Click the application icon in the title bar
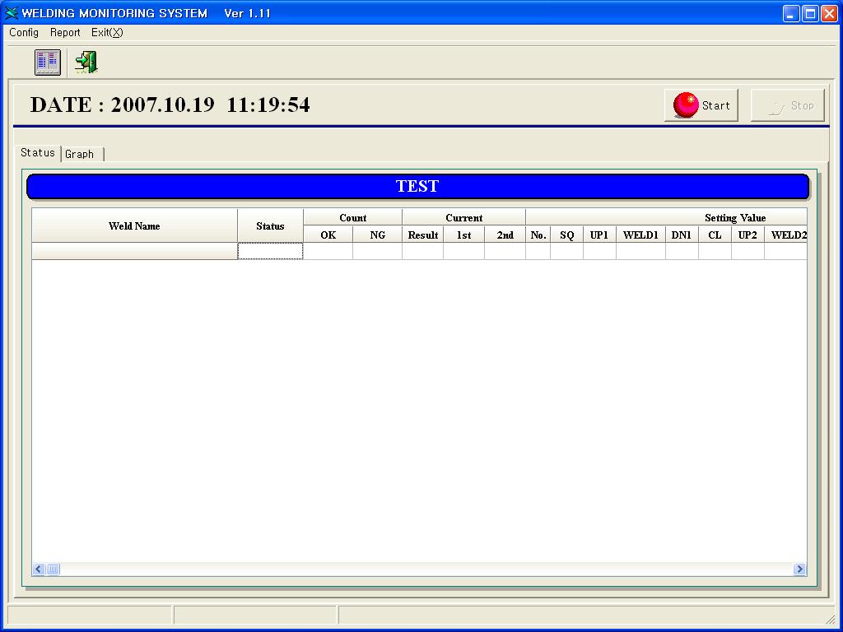Screen dimensions: 843x632 pos(11,13)
